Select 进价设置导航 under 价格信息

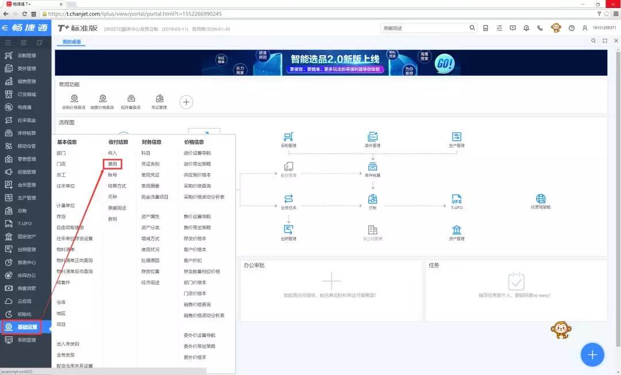(x=197, y=153)
